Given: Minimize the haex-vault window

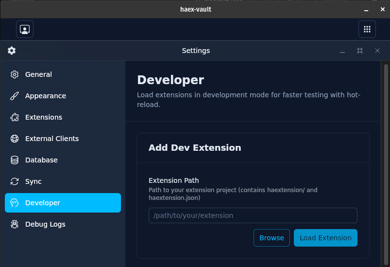Looking at the screenshot, I should pyautogui.click(x=366, y=10).
